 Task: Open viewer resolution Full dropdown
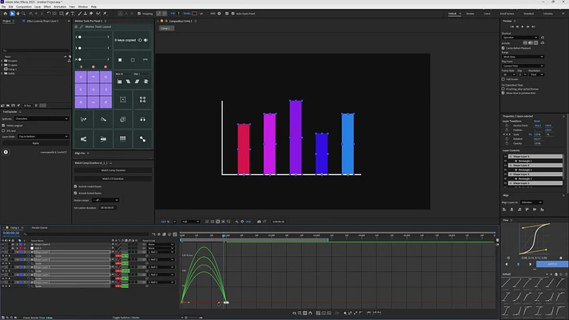[190, 222]
